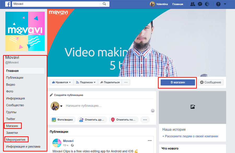235x153 pixels.
Task: Open Мероприятия in the left sidebar
Action: (x=16, y=140)
